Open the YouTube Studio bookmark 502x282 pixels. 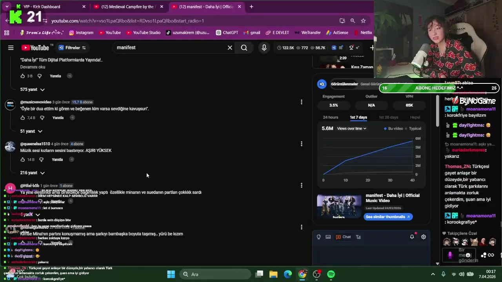click(143, 33)
